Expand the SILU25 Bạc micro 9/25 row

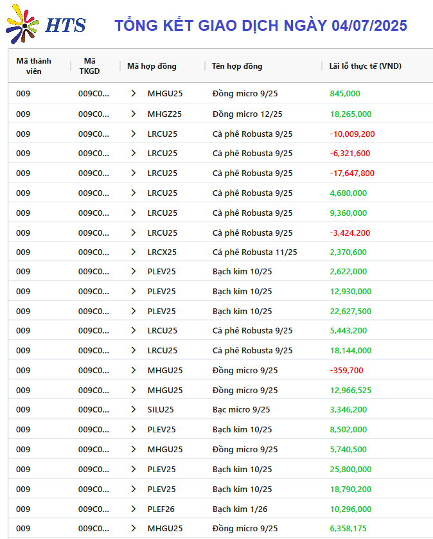(x=134, y=409)
